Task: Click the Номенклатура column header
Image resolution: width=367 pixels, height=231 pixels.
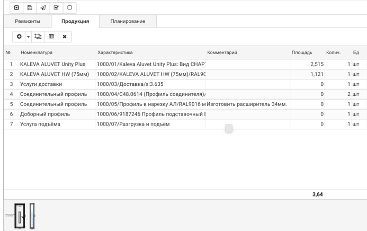Action: point(37,52)
